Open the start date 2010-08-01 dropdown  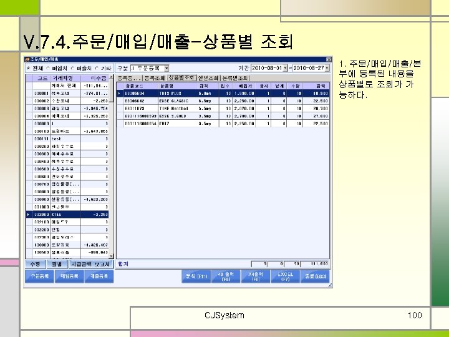click(285, 68)
